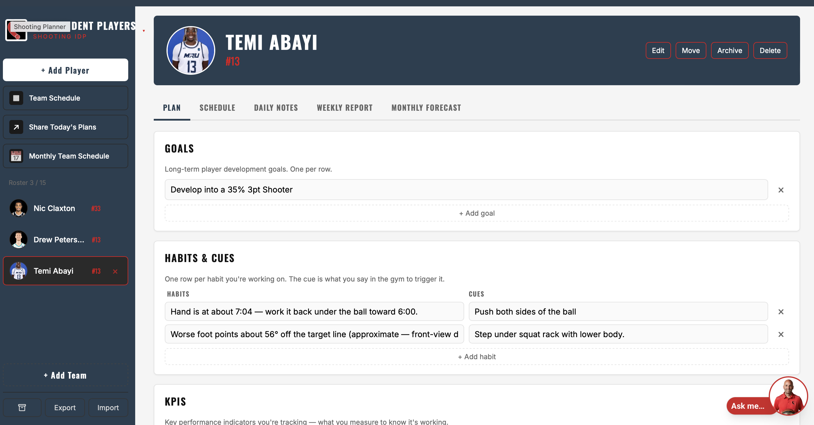Select Temi Abayi player row
Screen dimensions: 814x425
point(65,271)
